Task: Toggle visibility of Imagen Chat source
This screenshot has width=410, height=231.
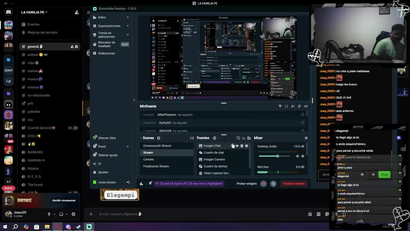Action: pos(237,146)
